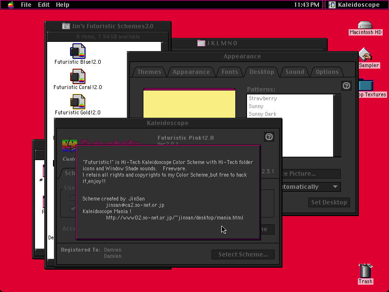
Task: Switch to the Fonts tab
Action: coord(230,72)
